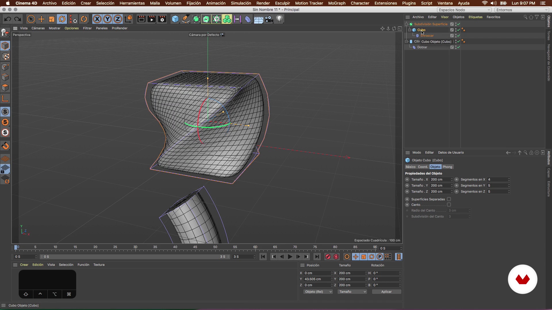Select the Move tool
This screenshot has height=310, width=552.
pyautogui.click(x=41, y=19)
